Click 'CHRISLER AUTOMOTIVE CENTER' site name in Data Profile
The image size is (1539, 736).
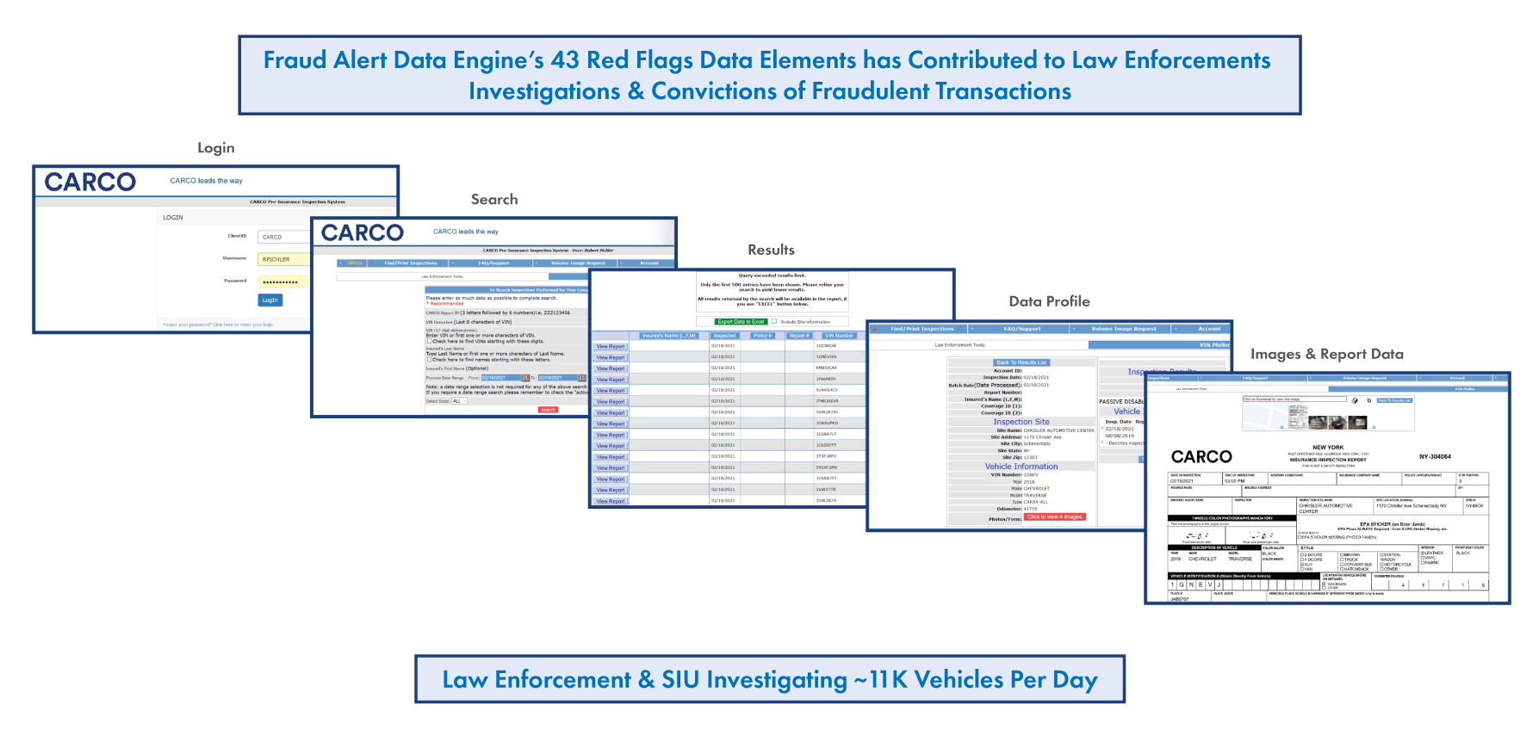coord(1058,430)
